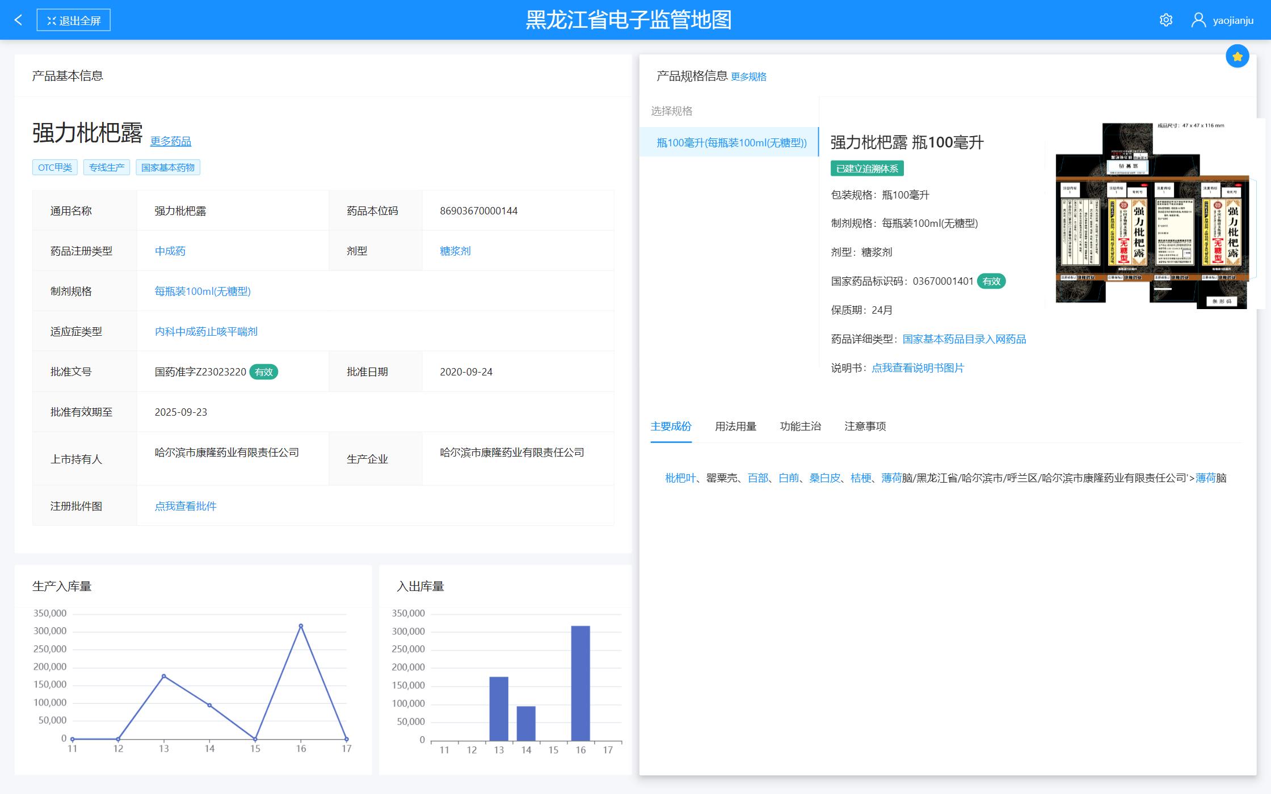
Task: Click the 国家基本药物 tag
Action: tap(168, 167)
